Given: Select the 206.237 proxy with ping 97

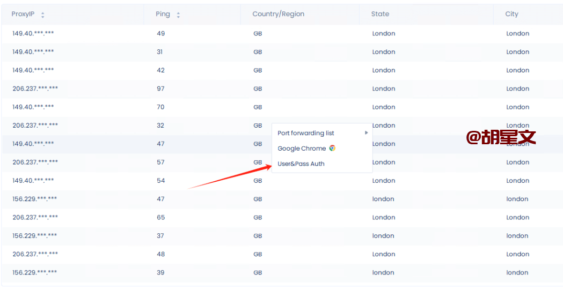Looking at the screenshot, I should pyautogui.click(x=35, y=88).
